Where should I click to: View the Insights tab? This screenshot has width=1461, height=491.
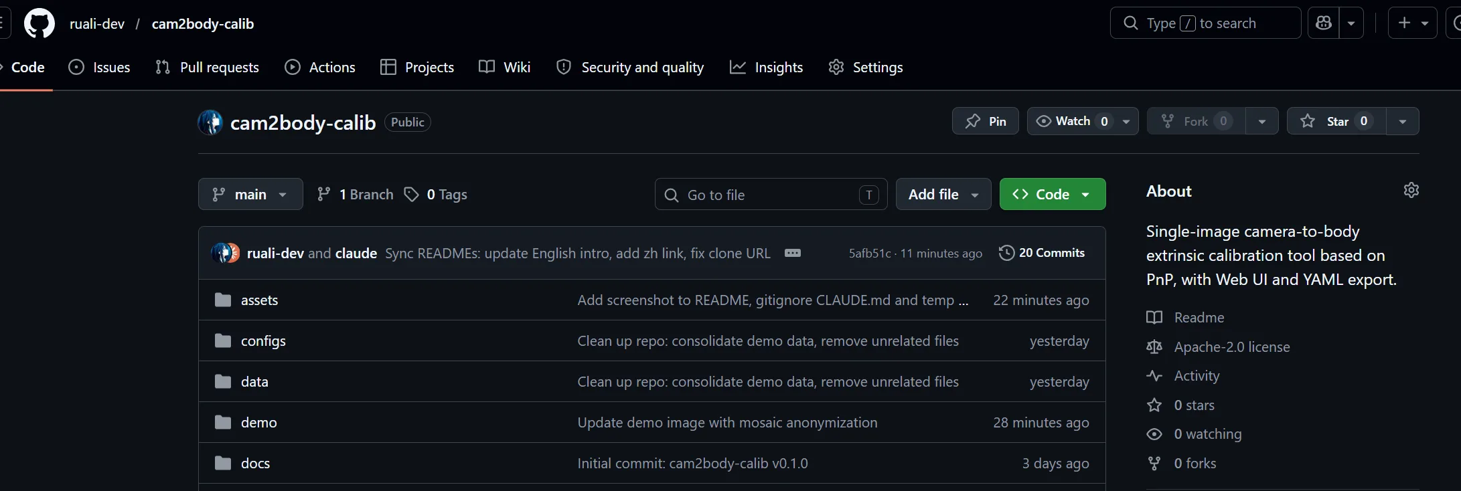pos(766,67)
